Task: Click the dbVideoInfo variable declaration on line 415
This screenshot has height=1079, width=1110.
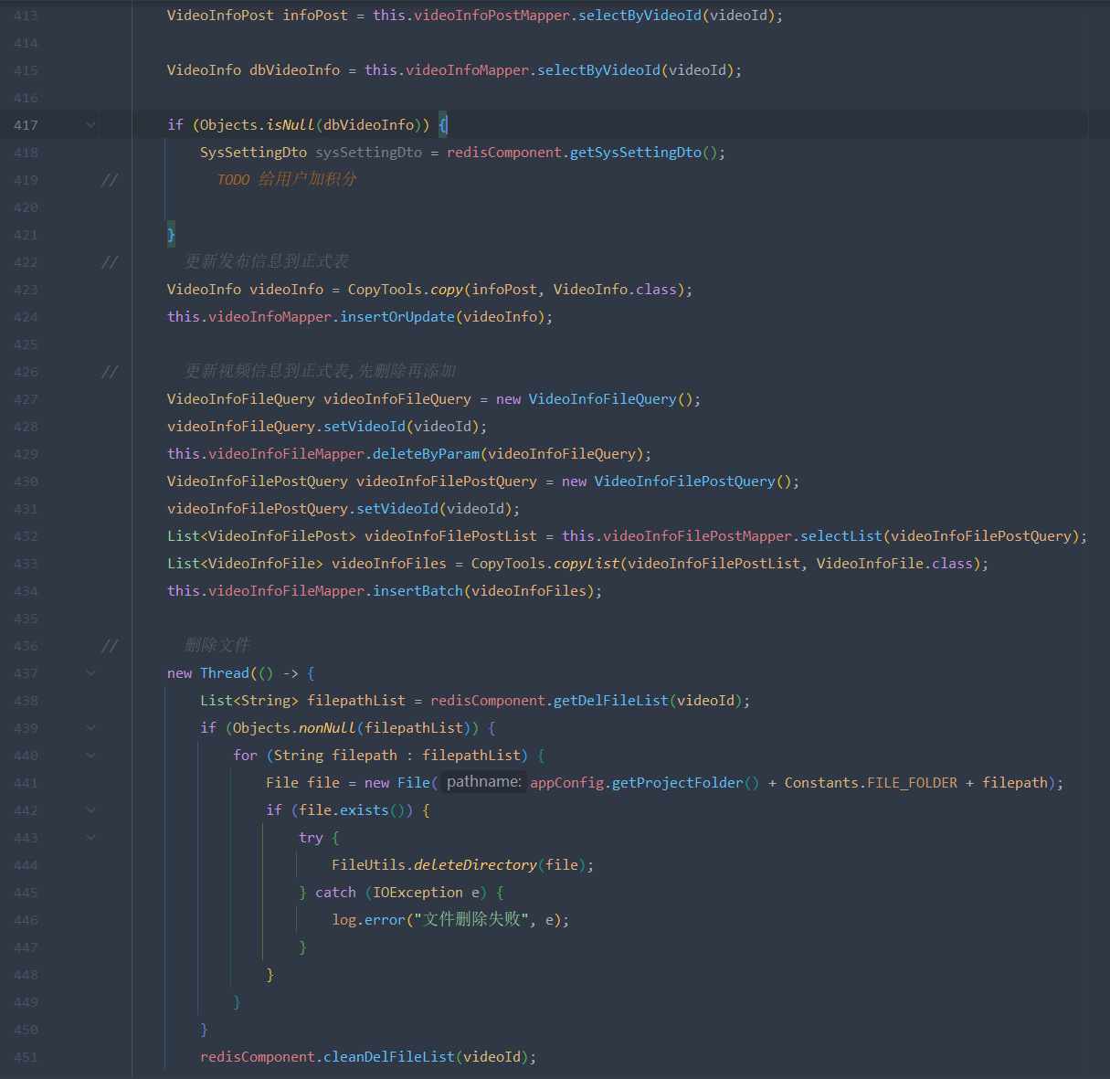Action: click(294, 70)
